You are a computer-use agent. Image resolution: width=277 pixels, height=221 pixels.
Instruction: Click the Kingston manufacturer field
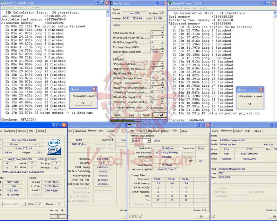[167, 157]
